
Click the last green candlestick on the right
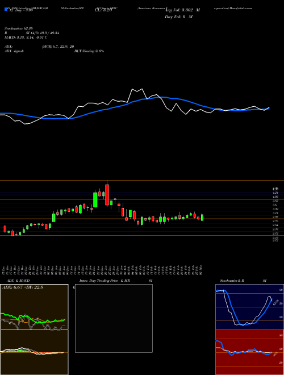(202, 217)
